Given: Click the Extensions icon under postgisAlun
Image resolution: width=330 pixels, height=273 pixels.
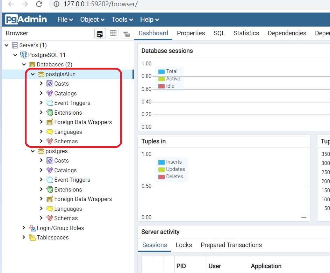Looking at the screenshot, I should (x=50, y=113).
